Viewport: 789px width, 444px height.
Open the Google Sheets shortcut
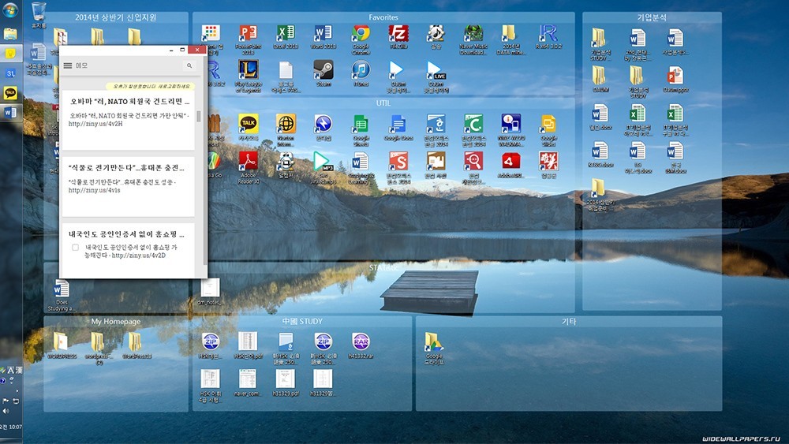pos(361,123)
